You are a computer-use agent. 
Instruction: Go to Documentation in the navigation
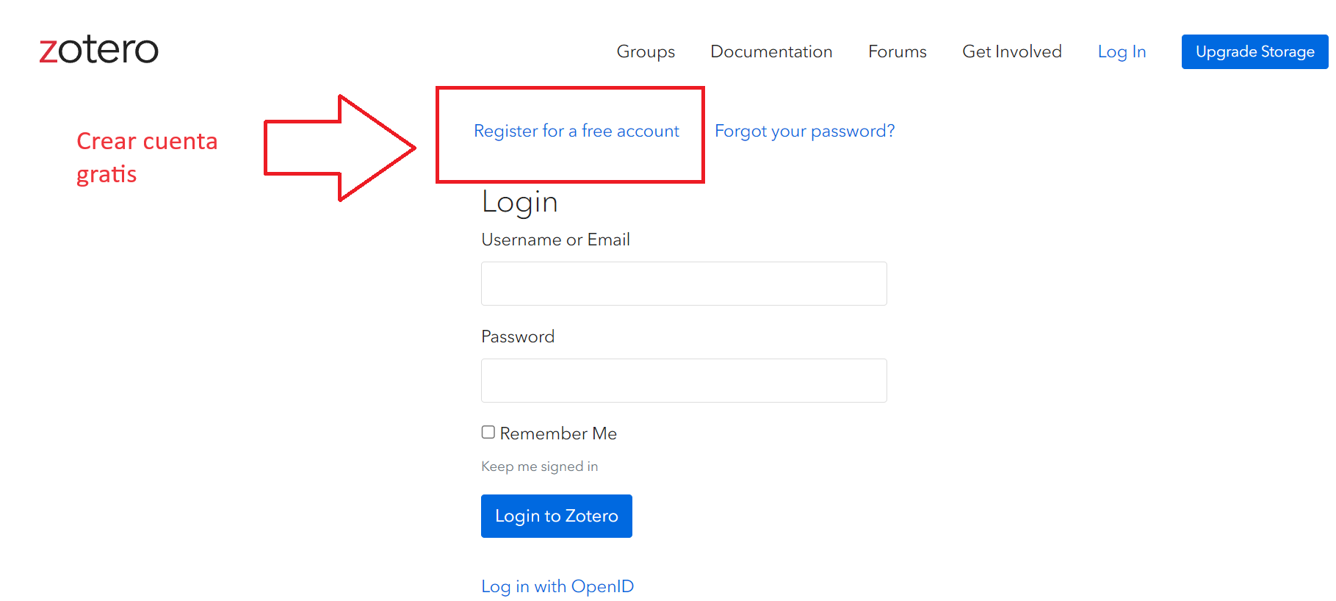[771, 51]
